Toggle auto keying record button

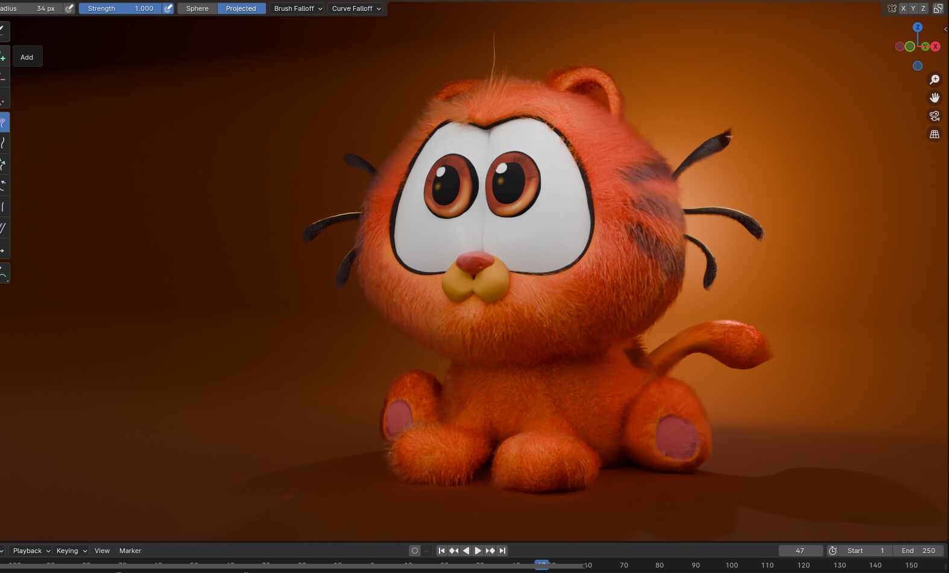click(414, 551)
